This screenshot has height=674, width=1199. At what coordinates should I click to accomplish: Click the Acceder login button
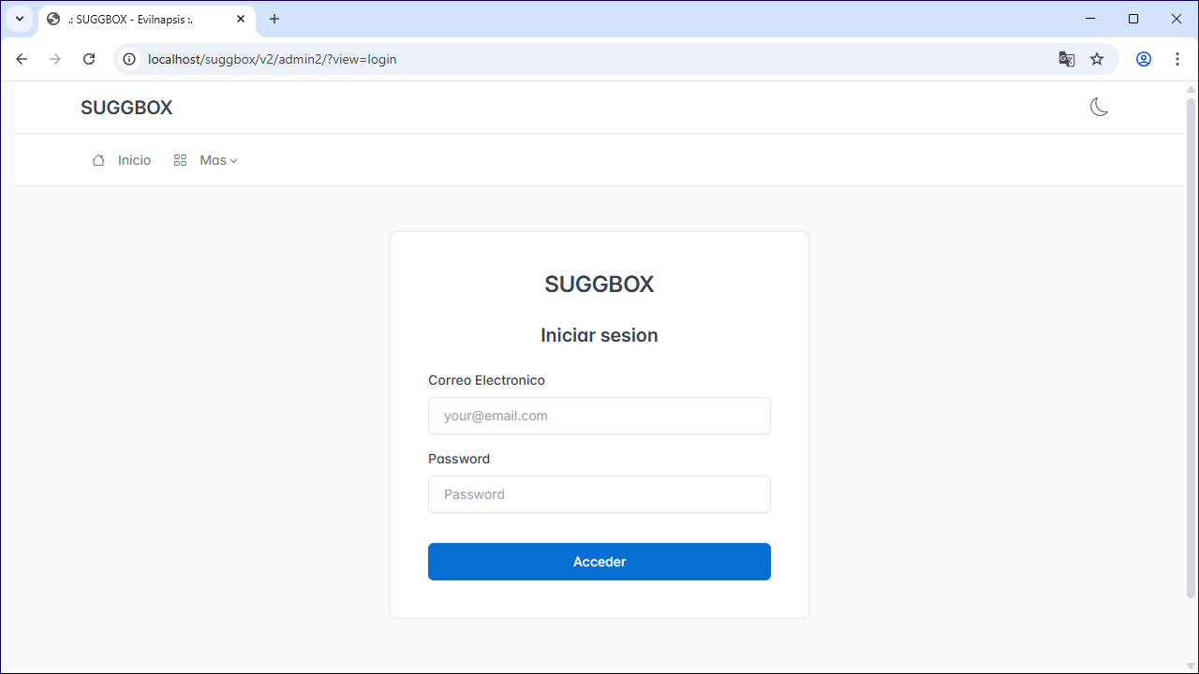pyautogui.click(x=599, y=562)
